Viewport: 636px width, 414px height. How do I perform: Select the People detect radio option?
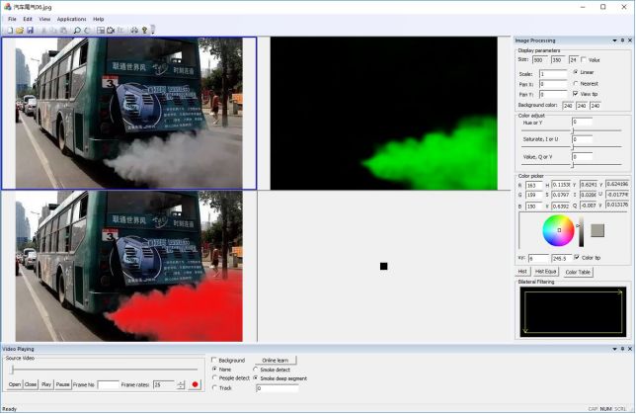214,377
